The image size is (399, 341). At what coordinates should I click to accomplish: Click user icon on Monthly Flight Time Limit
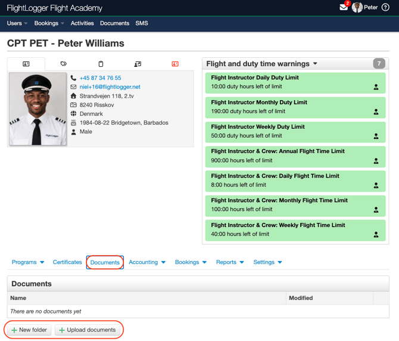[376, 210]
